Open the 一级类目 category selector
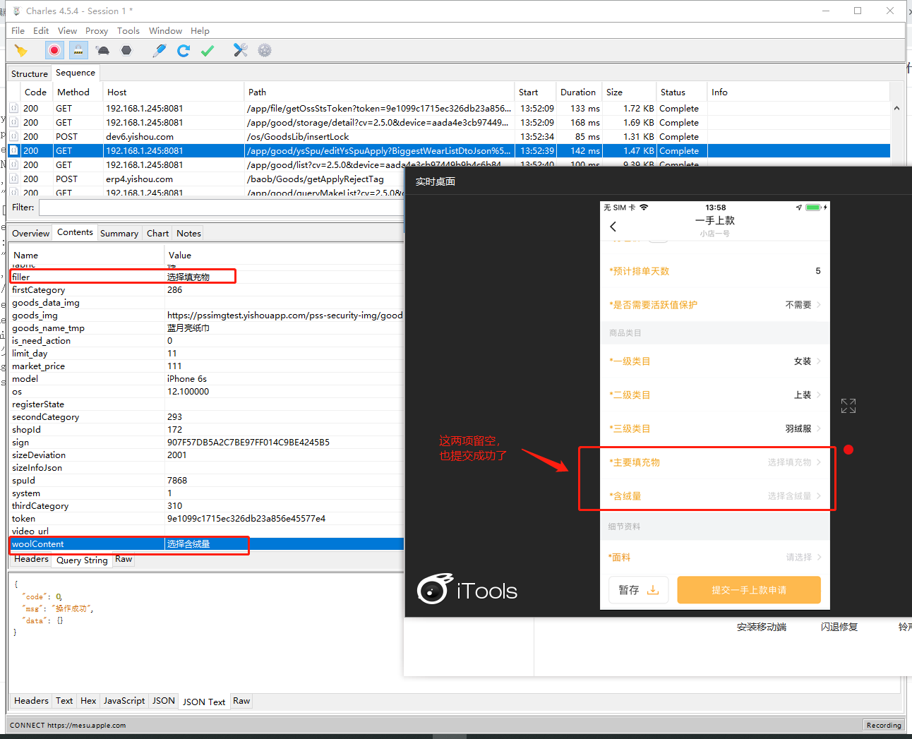The image size is (912, 739). pos(714,361)
